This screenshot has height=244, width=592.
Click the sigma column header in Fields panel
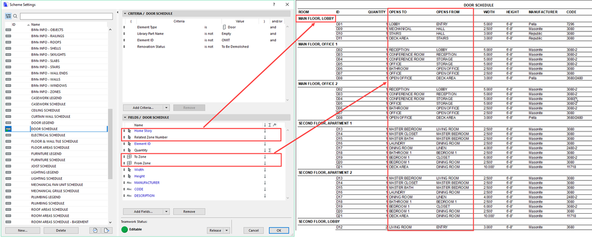[x=270, y=125]
